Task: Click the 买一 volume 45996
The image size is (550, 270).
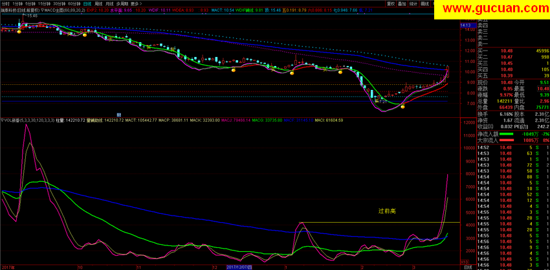Action: (x=542, y=51)
